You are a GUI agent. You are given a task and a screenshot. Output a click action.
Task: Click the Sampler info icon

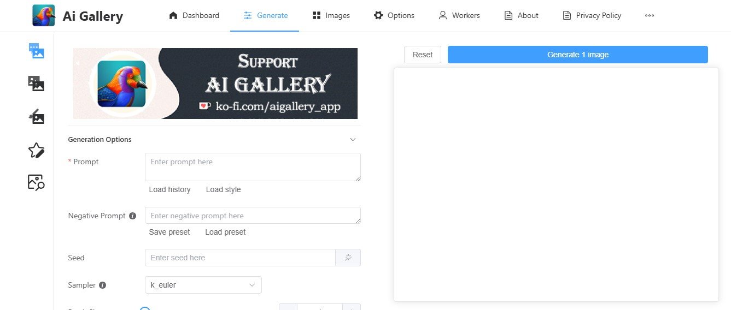[x=102, y=285]
